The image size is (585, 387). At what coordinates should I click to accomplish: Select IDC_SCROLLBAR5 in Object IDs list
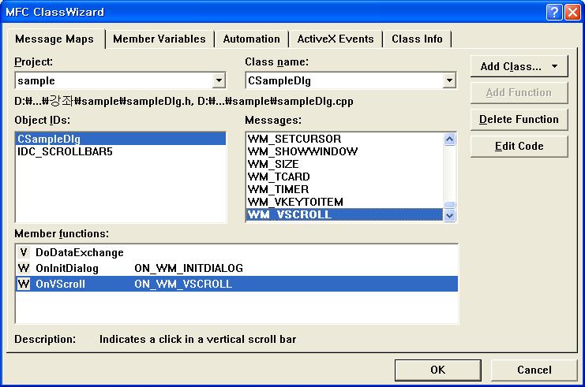(x=121, y=151)
